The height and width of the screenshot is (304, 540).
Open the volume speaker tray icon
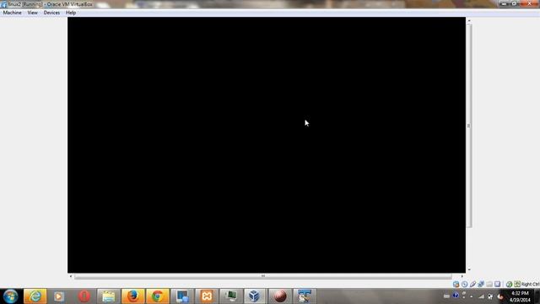point(500,296)
